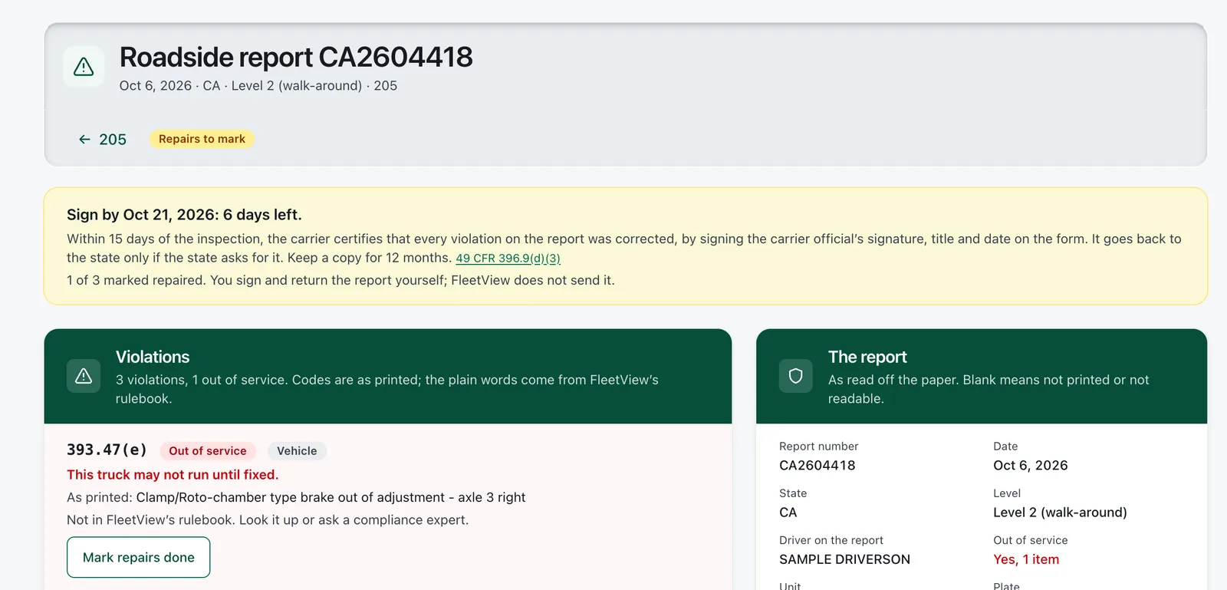The width and height of the screenshot is (1227, 590).
Task: Click the Out of service tag
Action: 208,451
